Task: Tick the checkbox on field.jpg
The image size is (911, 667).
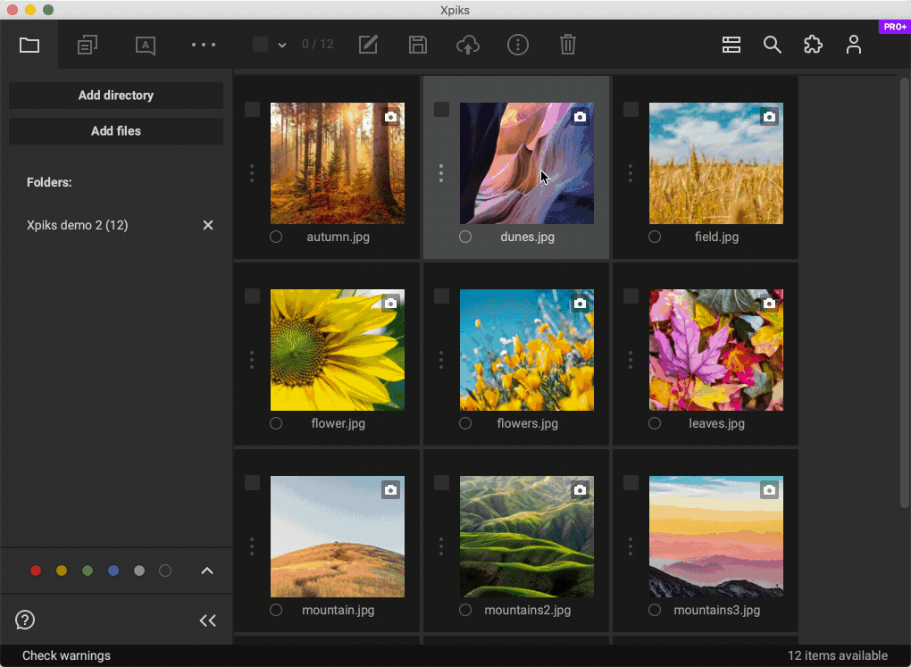Action: pyautogui.click(x=631, y=109)
